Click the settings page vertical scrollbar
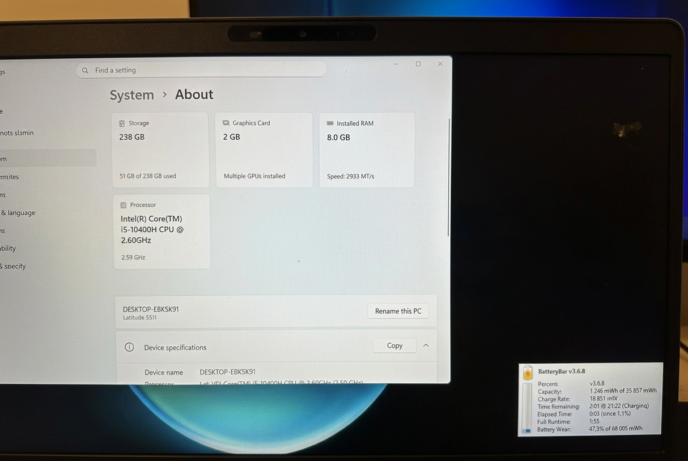Image resolution: width=688 pixels, height=461 pixels. point(448,177)
